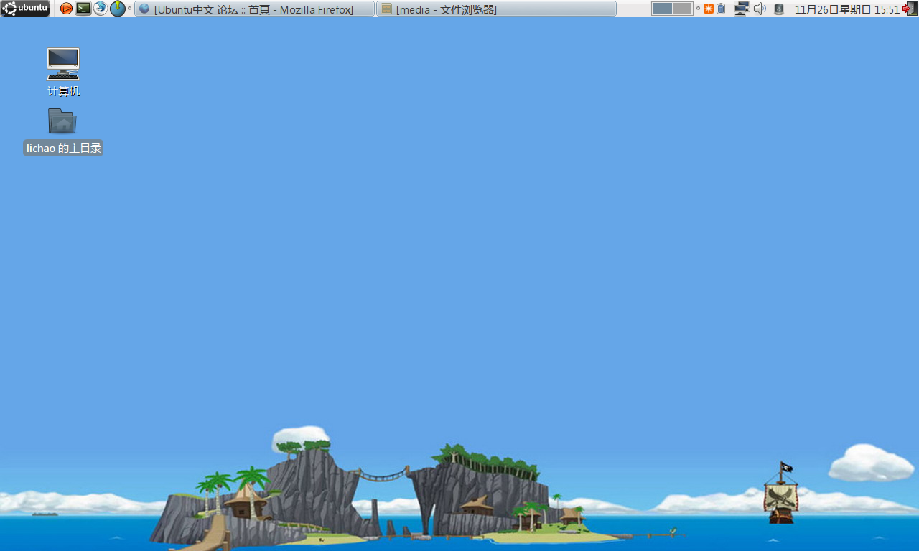This screenshot has width=919, height=551.
Task: Click the logout door icon
Action: [910, 9]
